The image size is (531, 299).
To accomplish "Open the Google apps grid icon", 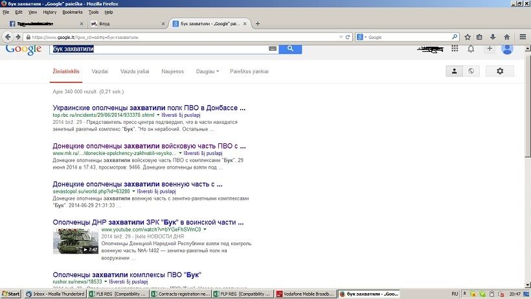I will pos(455,49).
